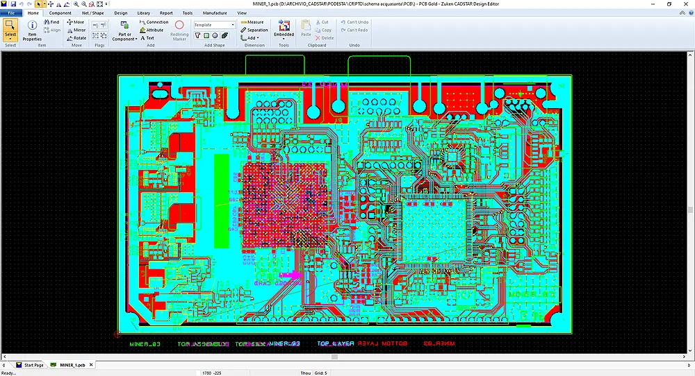Click the bottom-right Flags icon
Image resolution: width=695 pixels, height=376 pixels.
click(x=104, y=35)
